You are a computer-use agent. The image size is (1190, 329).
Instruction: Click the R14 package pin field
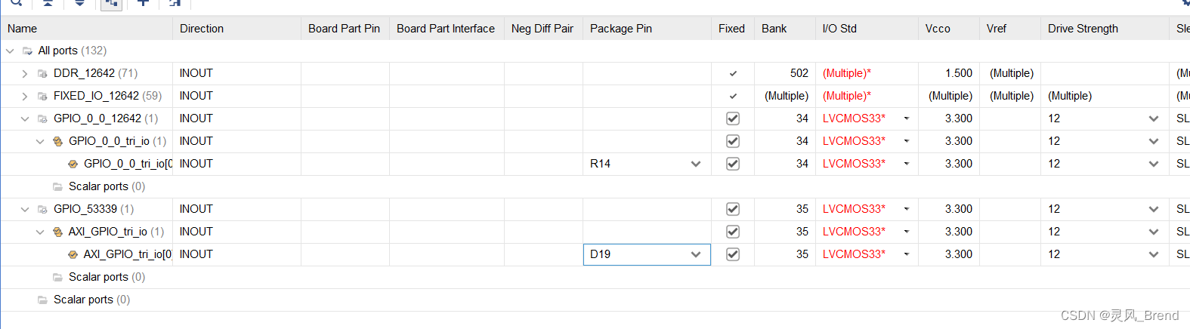(x=635, y=164)
